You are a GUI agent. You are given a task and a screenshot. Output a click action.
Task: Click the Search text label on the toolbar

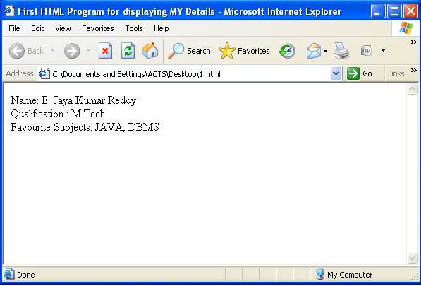pos(199,51)
